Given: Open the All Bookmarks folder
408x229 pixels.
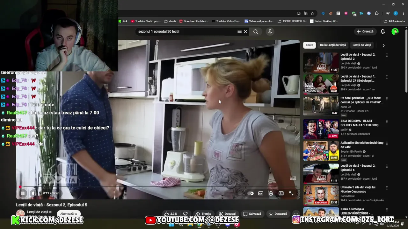Looking at the screenshot, I should pos(394,21).
